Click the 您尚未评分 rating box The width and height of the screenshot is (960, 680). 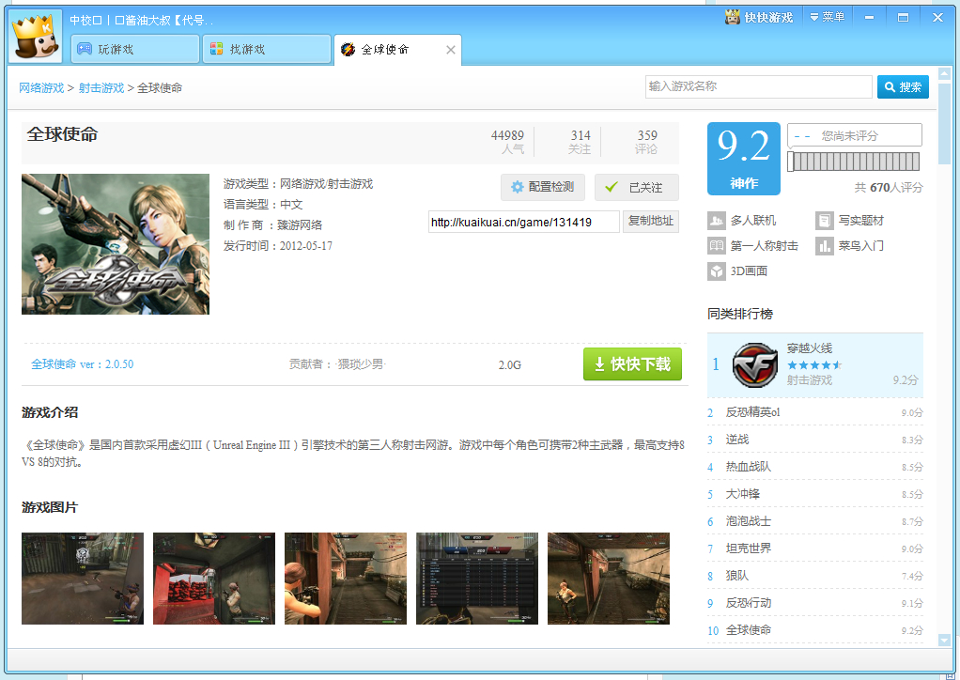[855, 135]
